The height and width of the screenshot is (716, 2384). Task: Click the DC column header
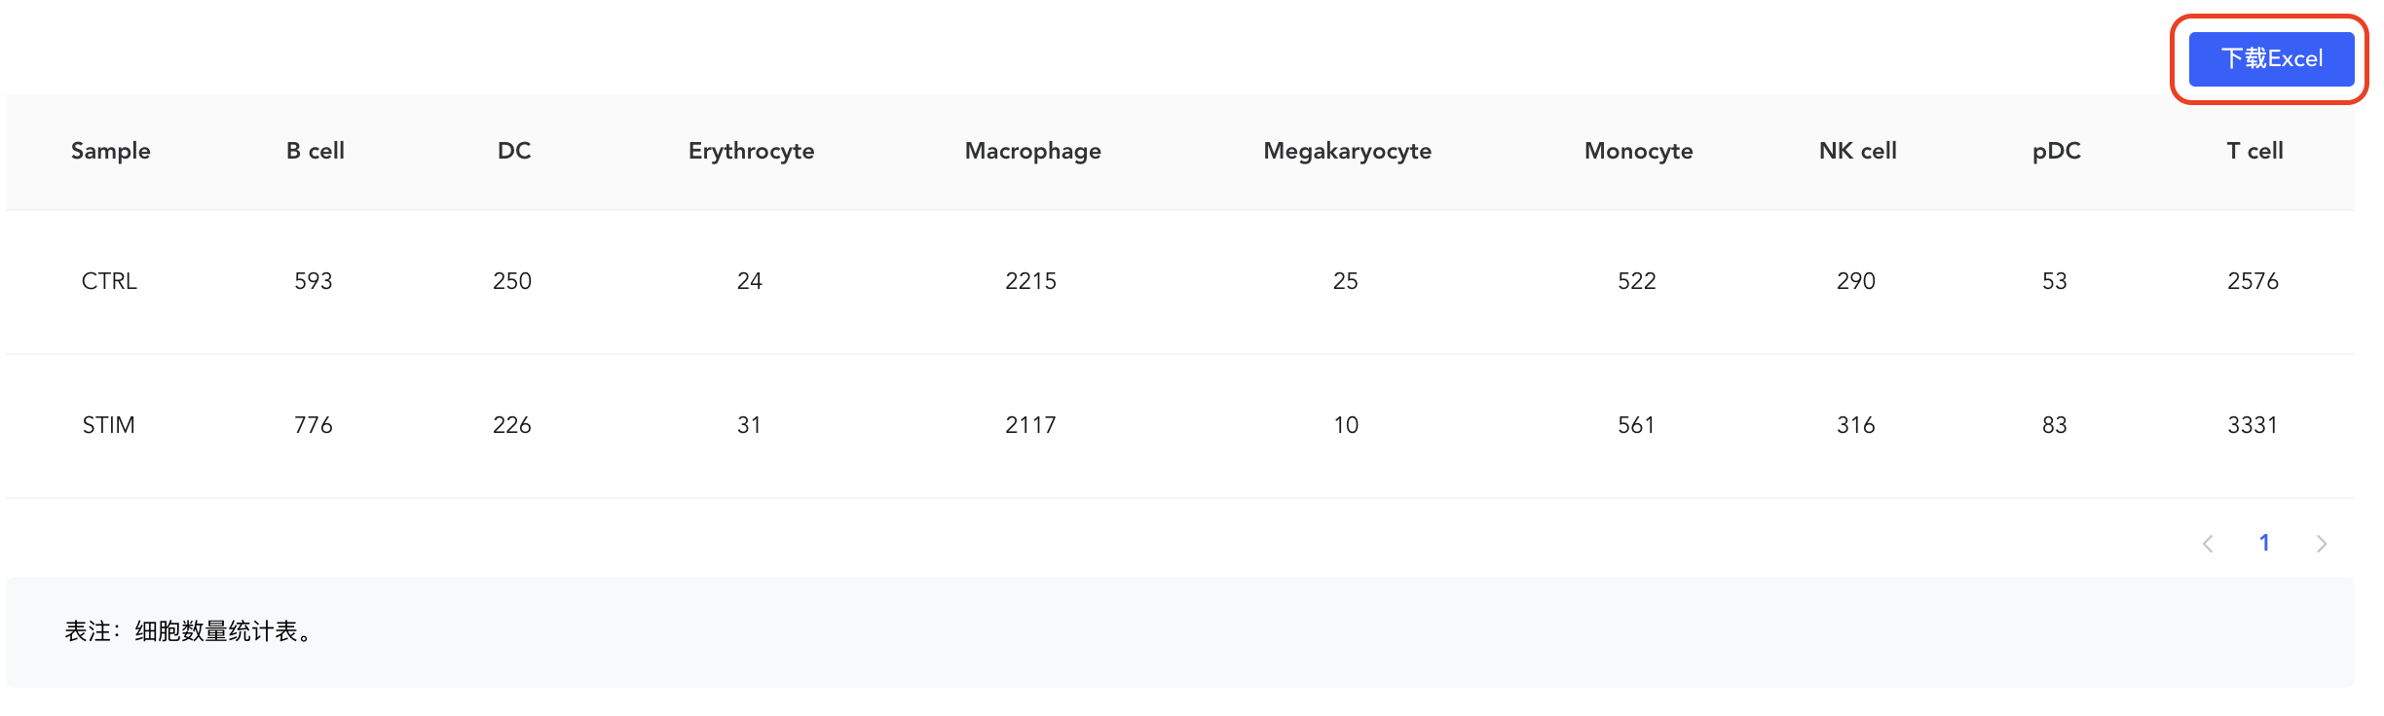point(514,151)
